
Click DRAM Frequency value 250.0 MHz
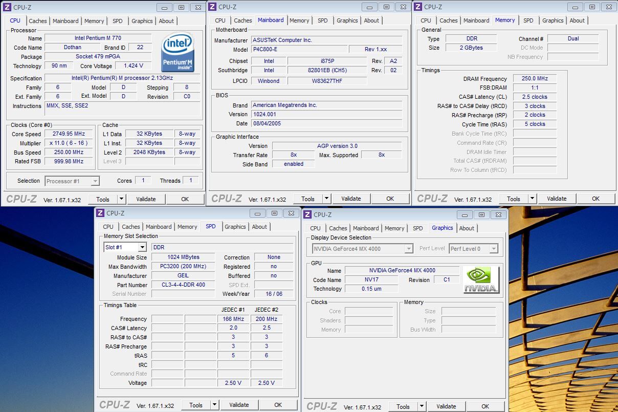[535, 78]
